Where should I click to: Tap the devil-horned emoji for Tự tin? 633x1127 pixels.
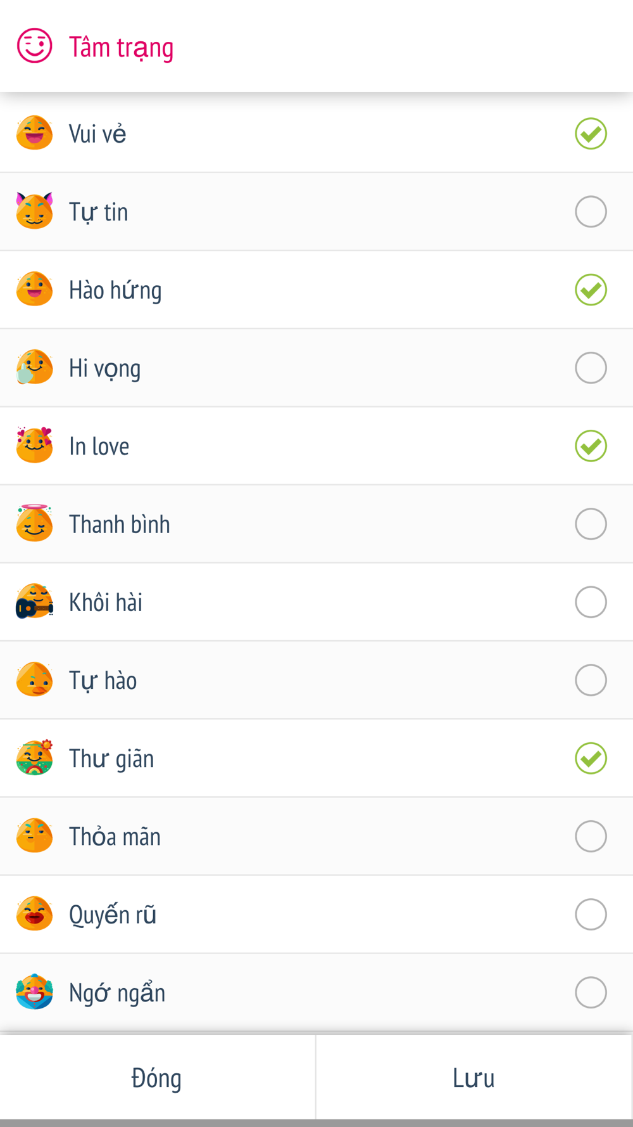tap(34, 211)
